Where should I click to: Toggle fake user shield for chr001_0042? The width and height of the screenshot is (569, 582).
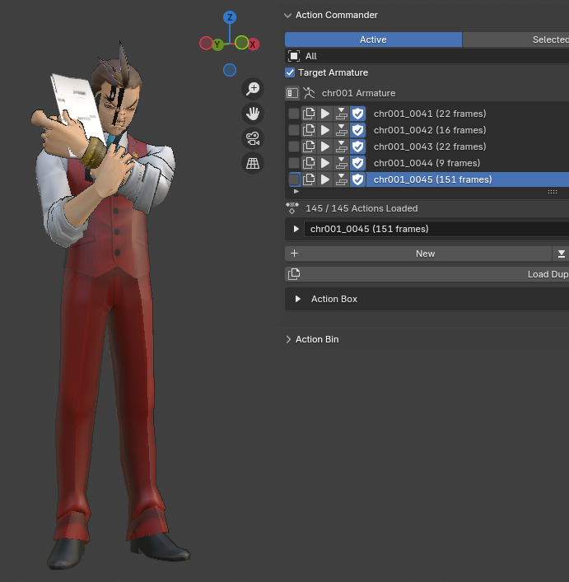[358, 130]
